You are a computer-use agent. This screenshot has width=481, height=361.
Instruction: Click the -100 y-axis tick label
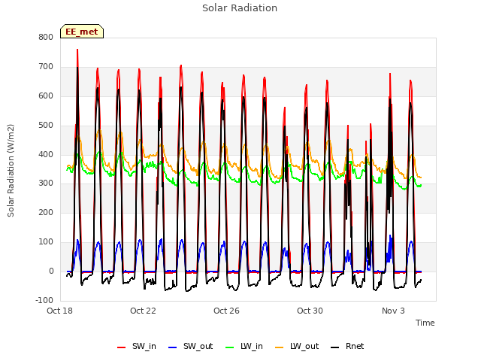tap(44, 300)
